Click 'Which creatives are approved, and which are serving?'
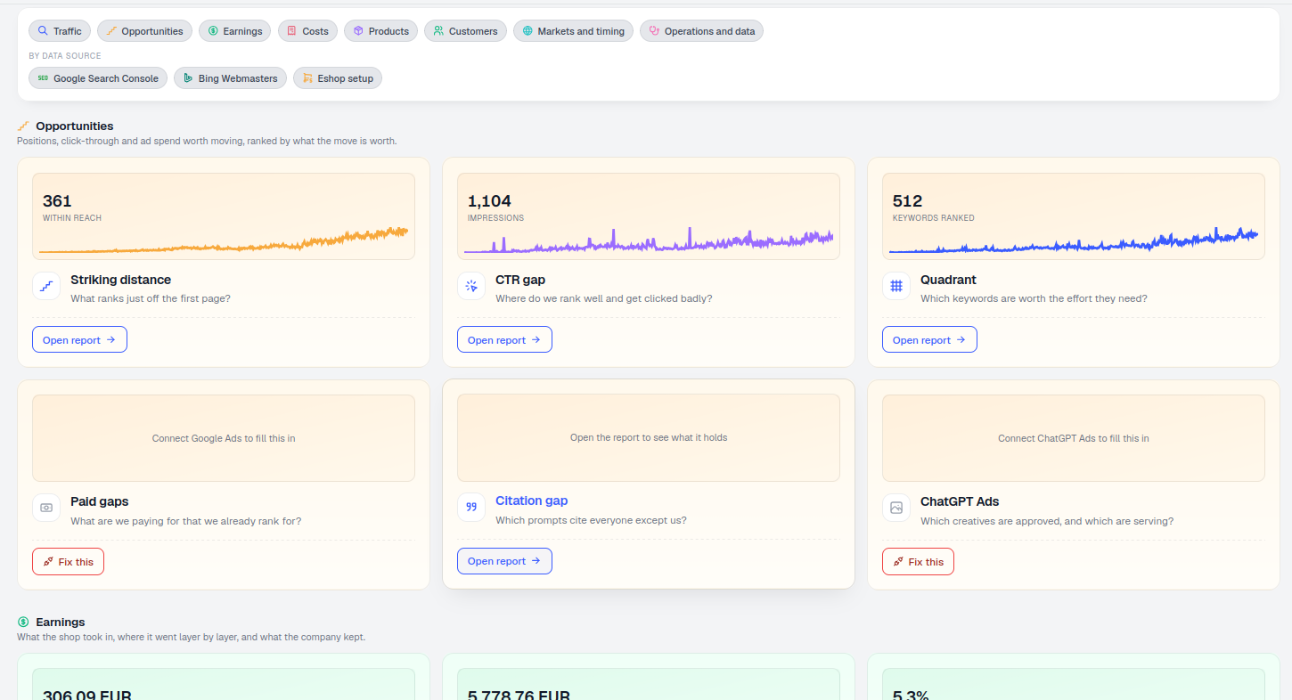 pyautogui.click(x=1047, y=521)
